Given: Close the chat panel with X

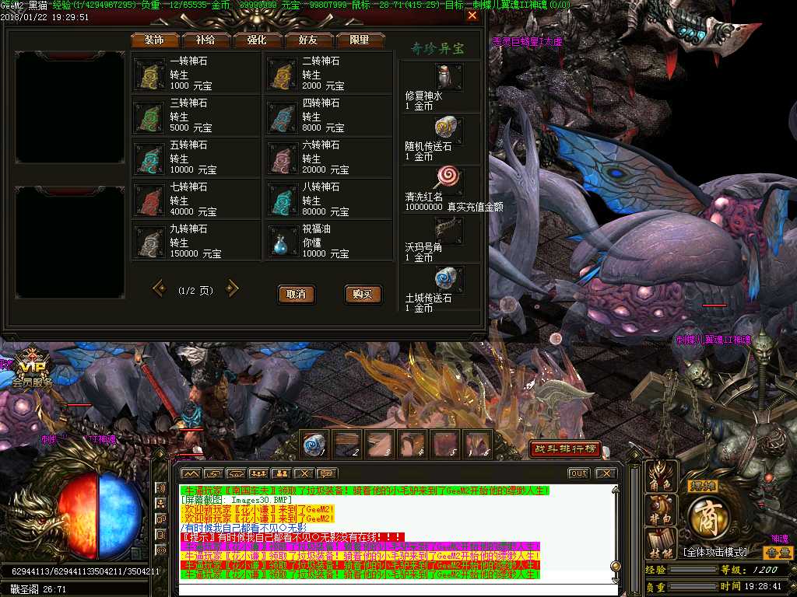Looking at the screenshot, I should (x=606, y=473).
